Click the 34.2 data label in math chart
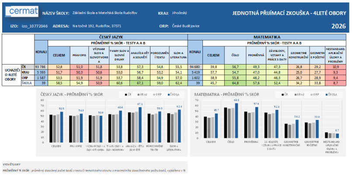This screenshot has width=352, height=177. point(297,116)
